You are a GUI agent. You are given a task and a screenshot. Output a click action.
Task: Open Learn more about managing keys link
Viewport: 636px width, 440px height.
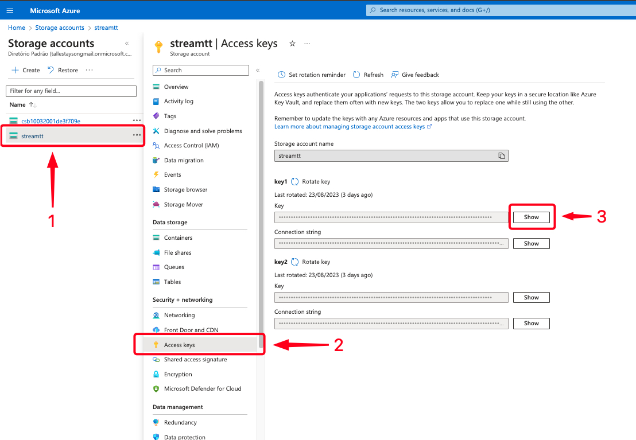(x=350, y=126)
